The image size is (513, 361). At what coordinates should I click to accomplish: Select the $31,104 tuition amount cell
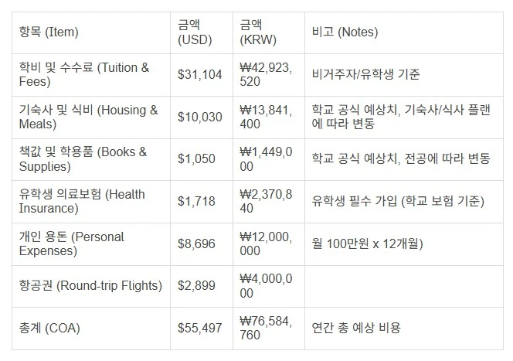[202, 75]
